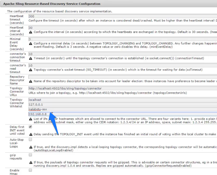This screenshot has height=175, width=217.
Task: Focus the connector's connection timeout field
Action: pyautogui.click(x=123, y=54)
